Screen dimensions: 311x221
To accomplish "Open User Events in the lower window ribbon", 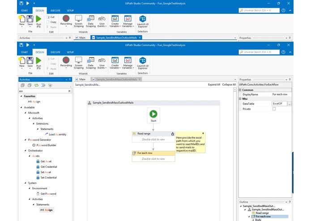I will tap(102, 63).
